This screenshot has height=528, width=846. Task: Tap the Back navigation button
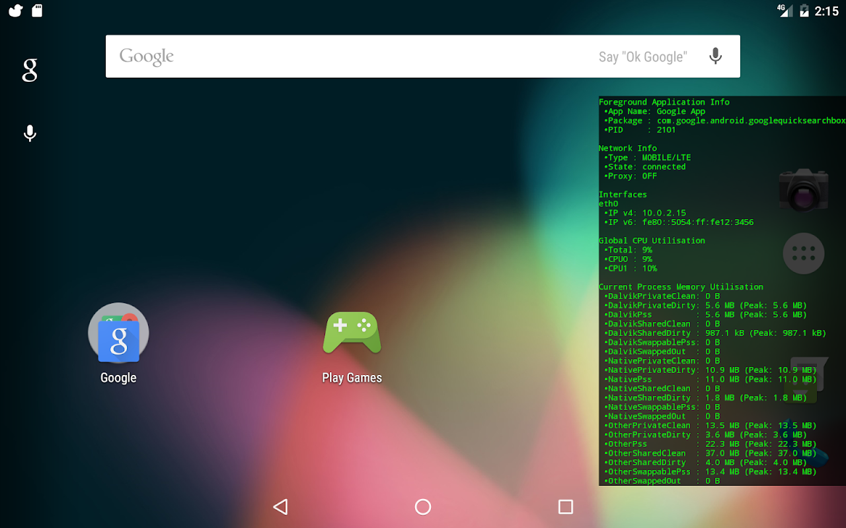(x=280, y=506)
